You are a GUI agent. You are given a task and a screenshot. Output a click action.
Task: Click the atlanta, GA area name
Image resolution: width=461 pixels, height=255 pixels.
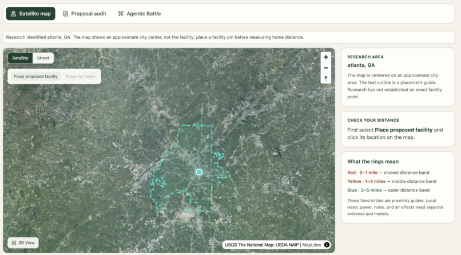[x=361, y=65]
